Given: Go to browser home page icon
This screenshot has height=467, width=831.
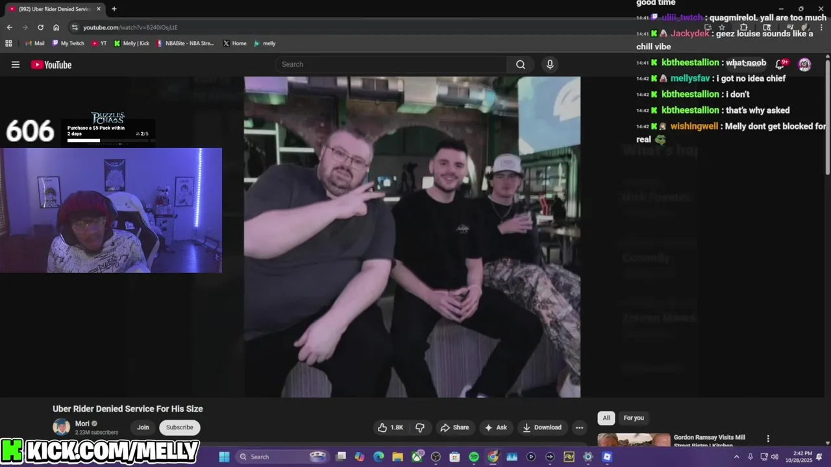Looking at the screenshot, I should click(56, 27).
